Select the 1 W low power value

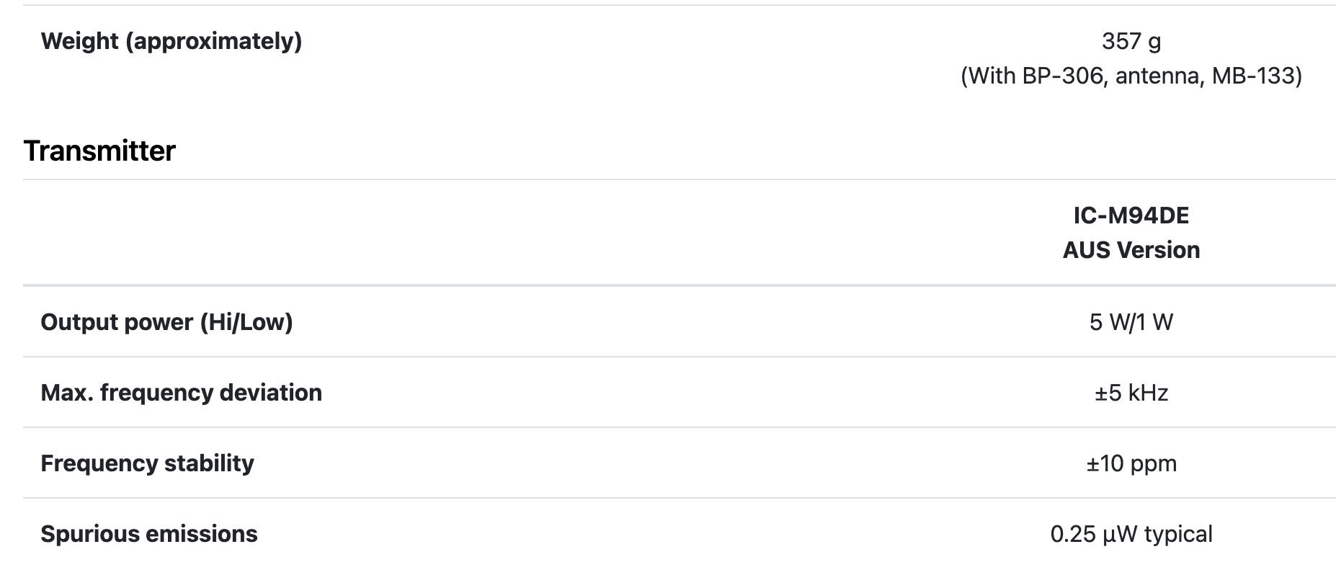tap(1155, 322)
